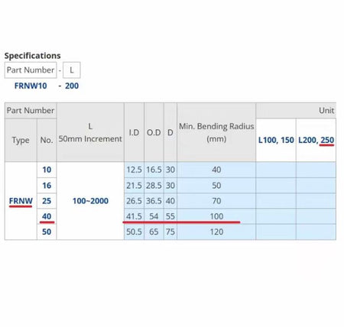Click the I.D value 41.5
This screenshot has height=327, width=344.
134,216
